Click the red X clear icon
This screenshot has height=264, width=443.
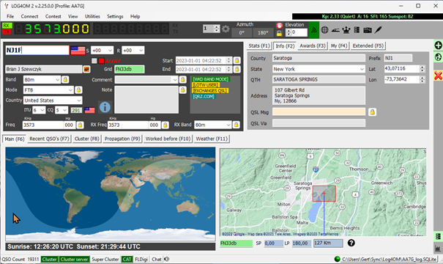(x=438, y=76)
